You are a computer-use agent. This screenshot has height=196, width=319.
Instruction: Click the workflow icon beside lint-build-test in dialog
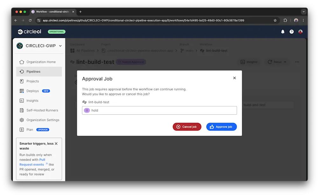pyautogui.click(x=84, y=102)
